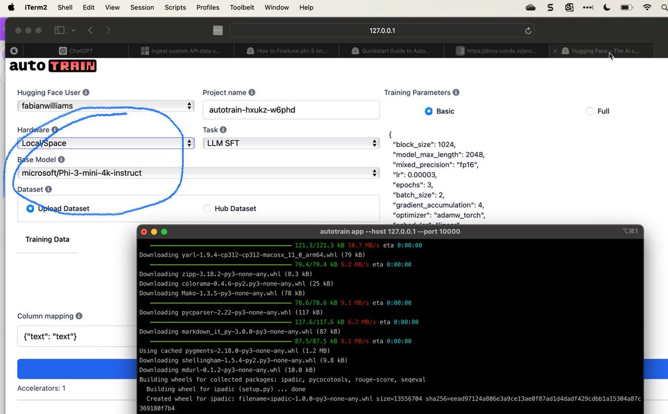
Task: Click the Accelerators: 1 text
Action: [x=41, y=388]
